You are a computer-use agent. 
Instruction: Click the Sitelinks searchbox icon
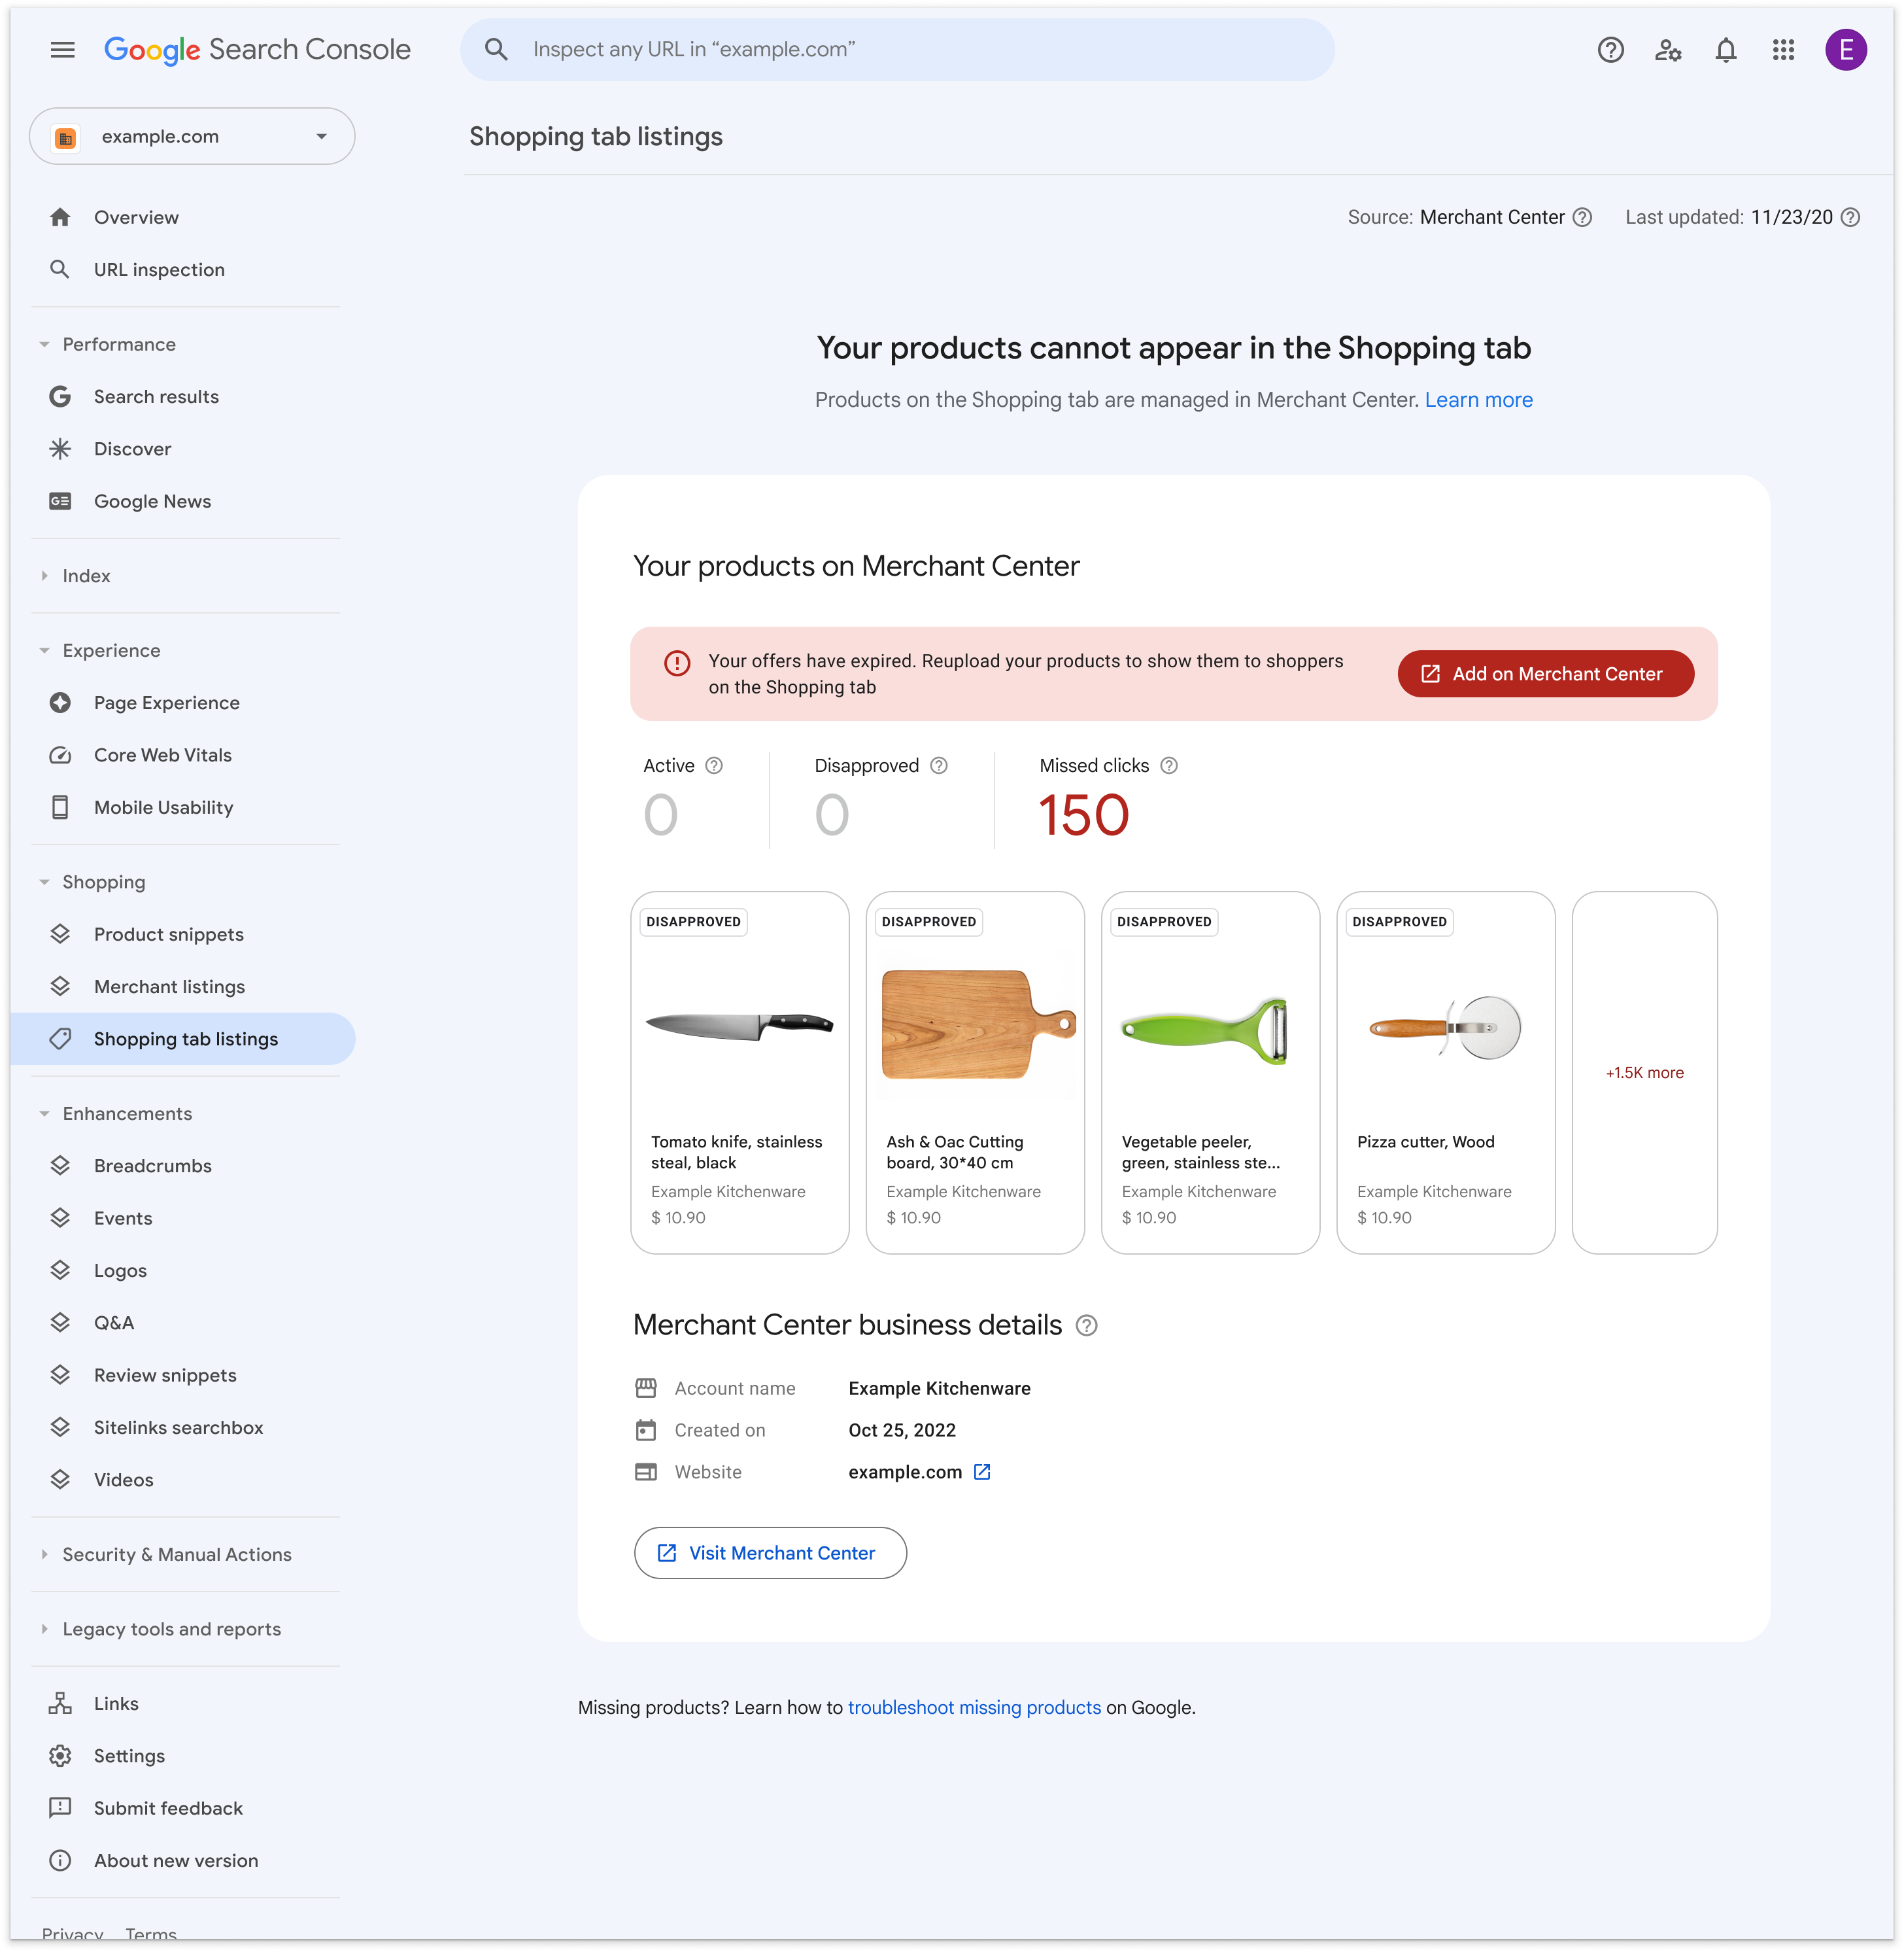point(61,1427)
